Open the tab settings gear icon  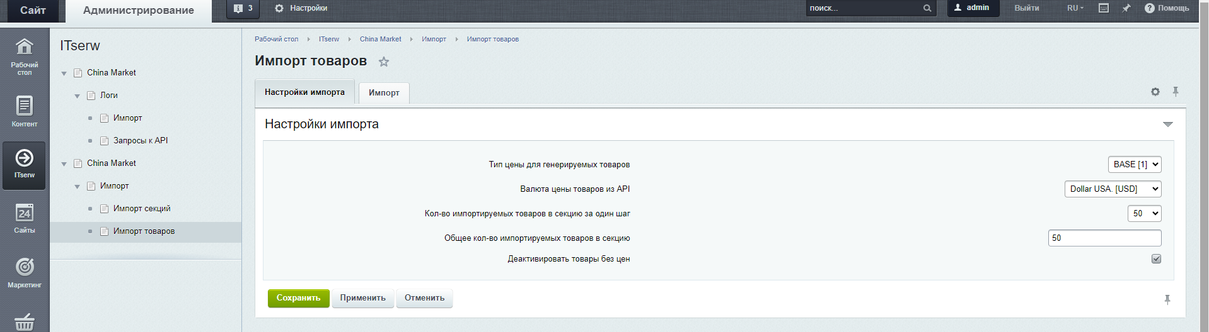pyautogui.click(x=1155, y=92)
